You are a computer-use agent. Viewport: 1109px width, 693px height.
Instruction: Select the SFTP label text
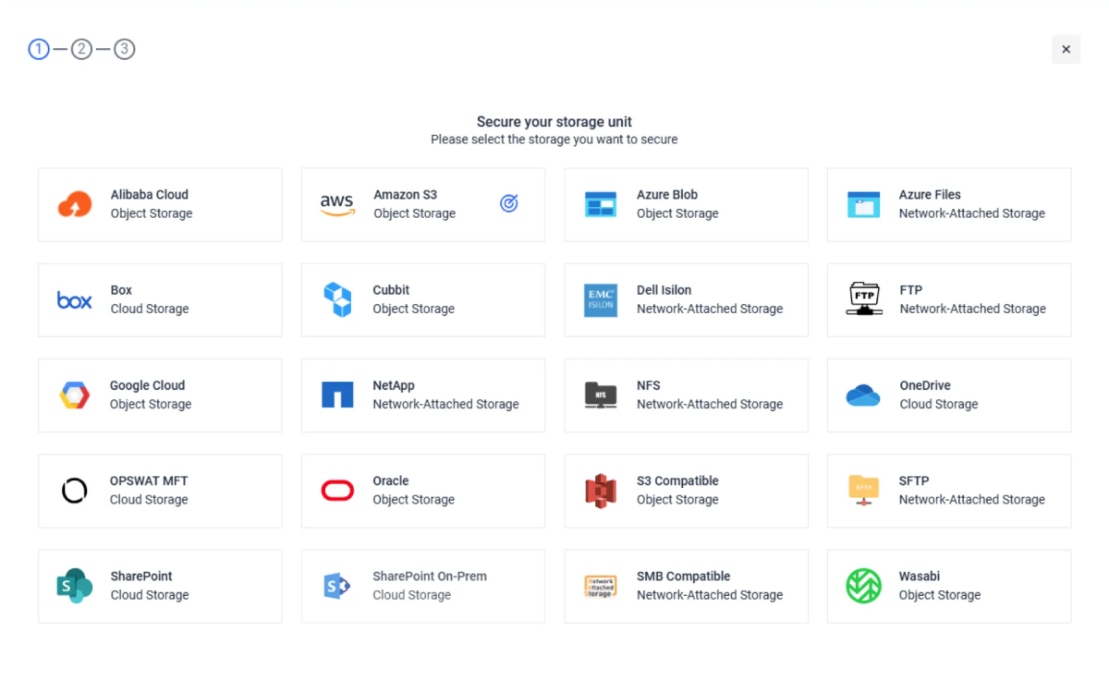[914, 480]
